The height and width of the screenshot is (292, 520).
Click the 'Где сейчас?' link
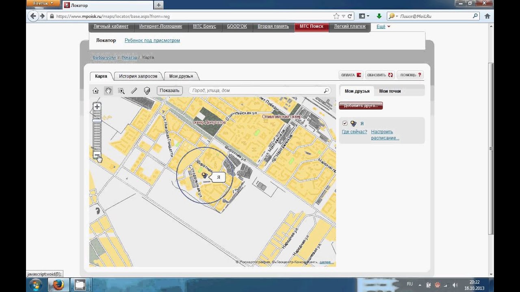(x=354, y=132)
